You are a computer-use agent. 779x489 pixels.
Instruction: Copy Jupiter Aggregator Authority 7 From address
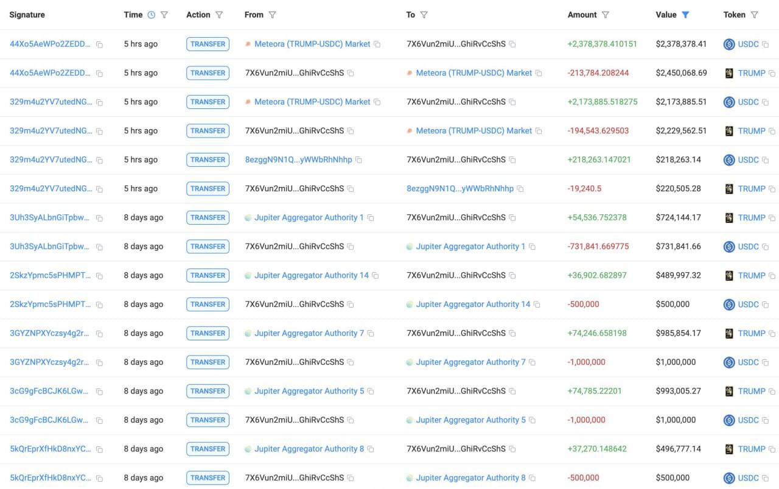coord(371,334)
